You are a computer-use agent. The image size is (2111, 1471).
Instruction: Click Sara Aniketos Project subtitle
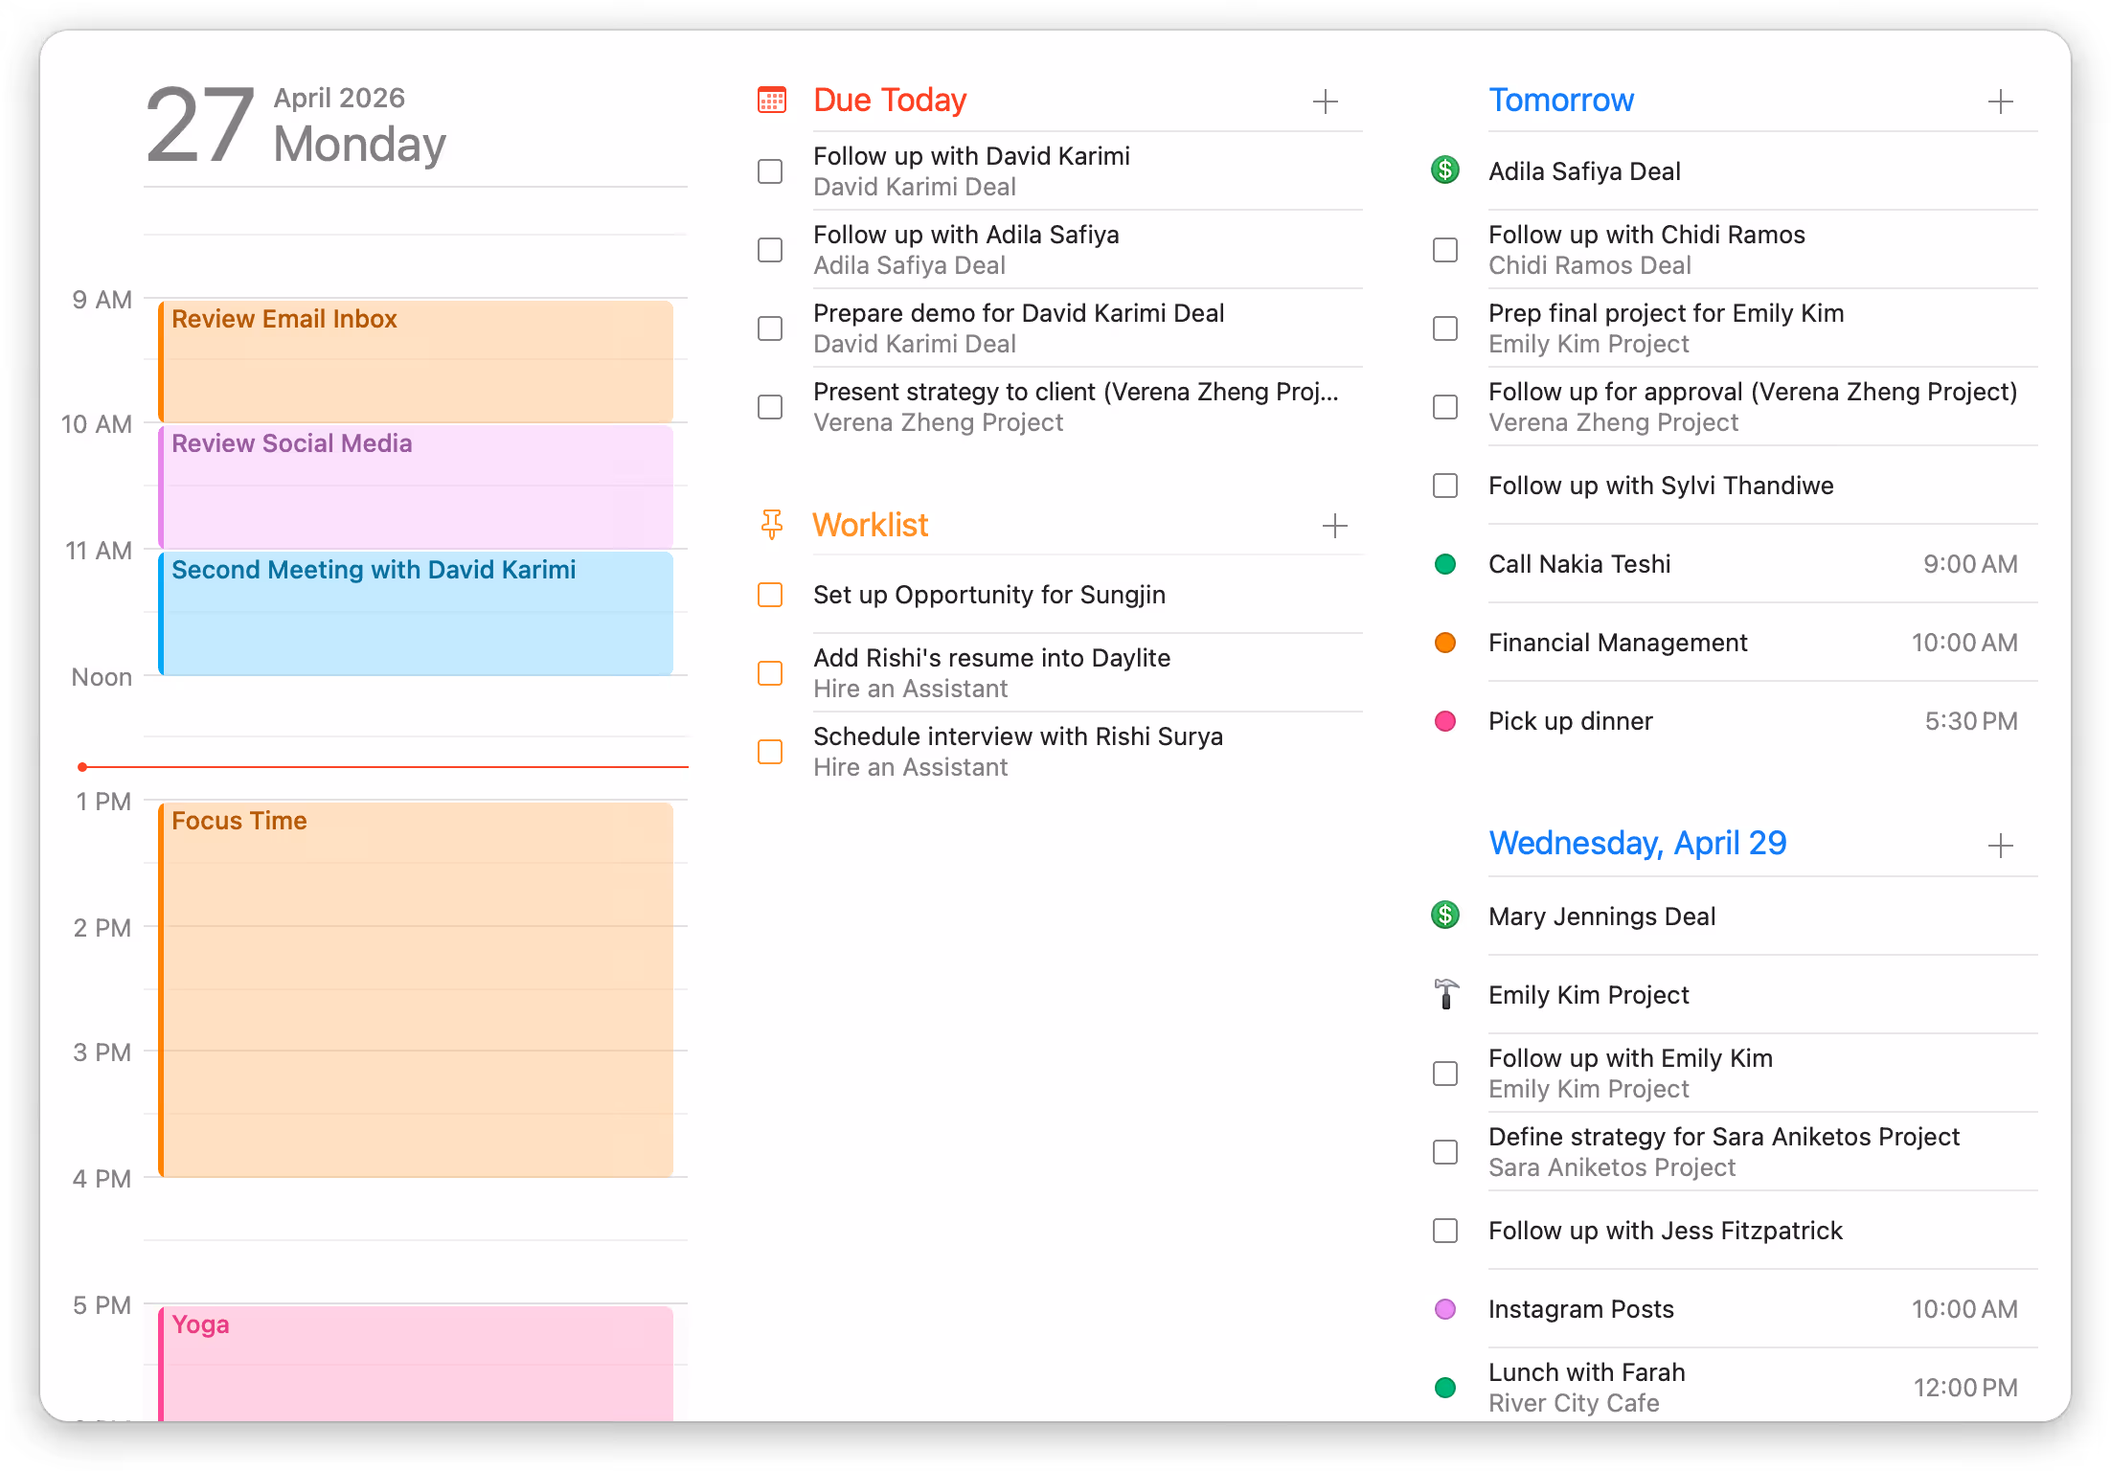click(1611, 1167)
